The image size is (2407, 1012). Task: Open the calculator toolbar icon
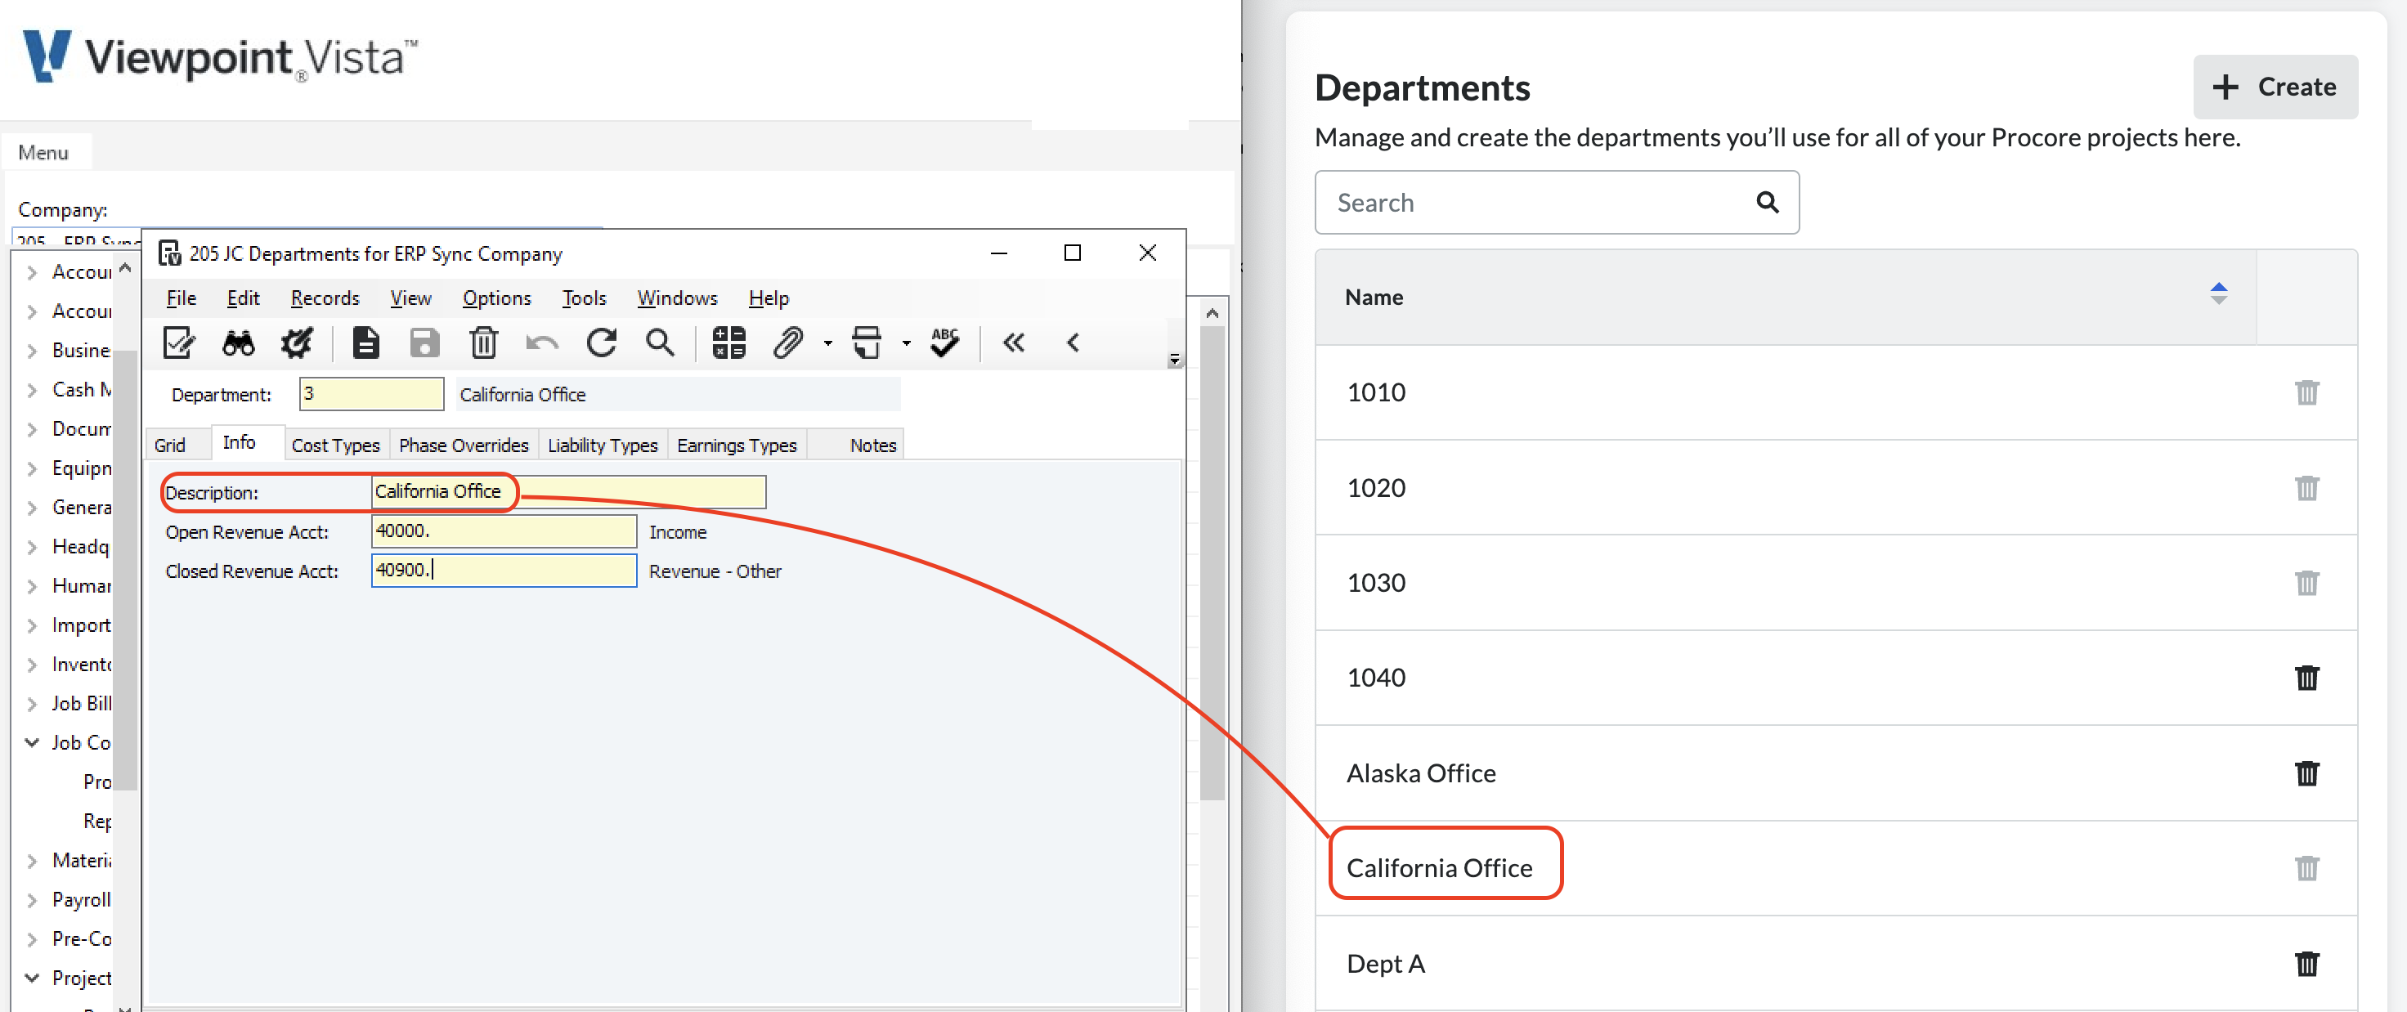tap(728, 343)
